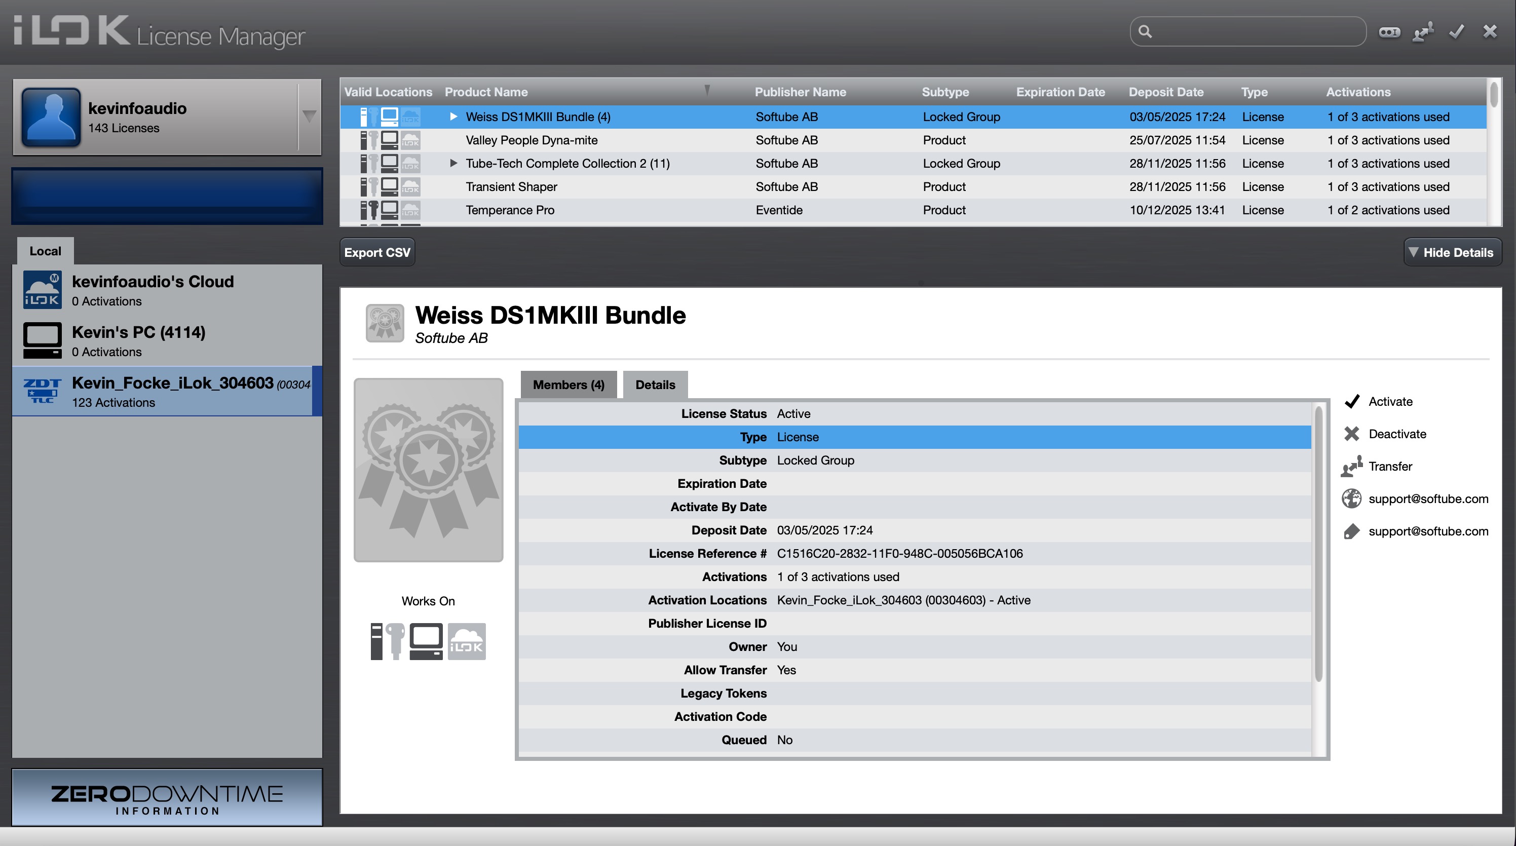Click the Activate checkmark in details pane
Viewport: 1516px width, 846px height.
pos(1352,401)
